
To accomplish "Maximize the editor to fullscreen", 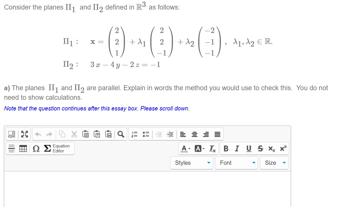I will (x=25, y=134).
